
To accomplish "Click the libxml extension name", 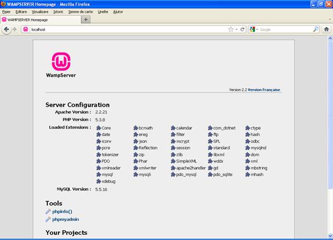I will pyautogui.click(x=219, y=154).
